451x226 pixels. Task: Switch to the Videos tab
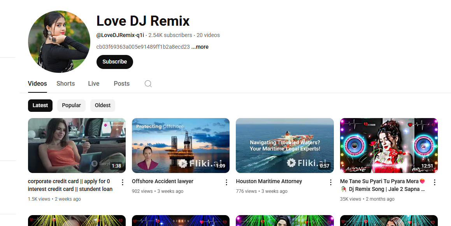(37, 83)
